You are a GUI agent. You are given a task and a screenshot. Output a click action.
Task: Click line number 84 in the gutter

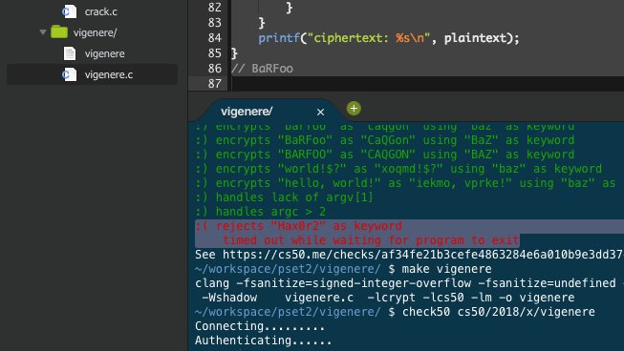click(x=214, y=38)
